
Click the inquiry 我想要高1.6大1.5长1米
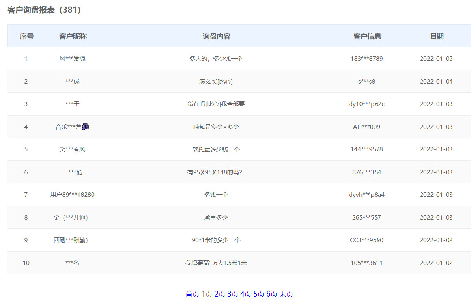[x=216, y=263]
